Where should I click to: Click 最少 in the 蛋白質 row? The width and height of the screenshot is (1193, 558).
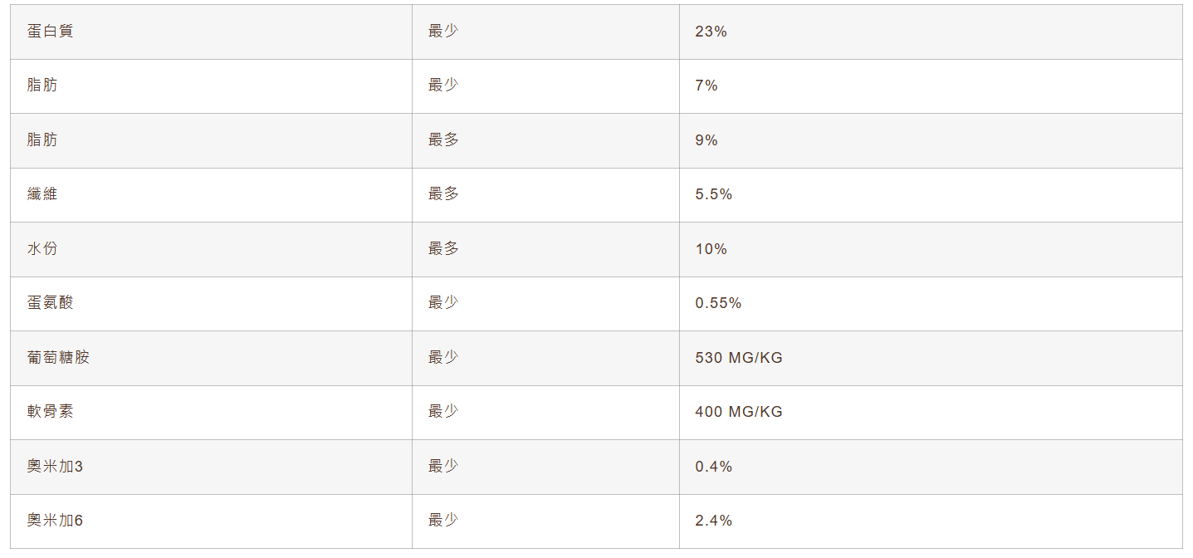[x=443, y=32]
